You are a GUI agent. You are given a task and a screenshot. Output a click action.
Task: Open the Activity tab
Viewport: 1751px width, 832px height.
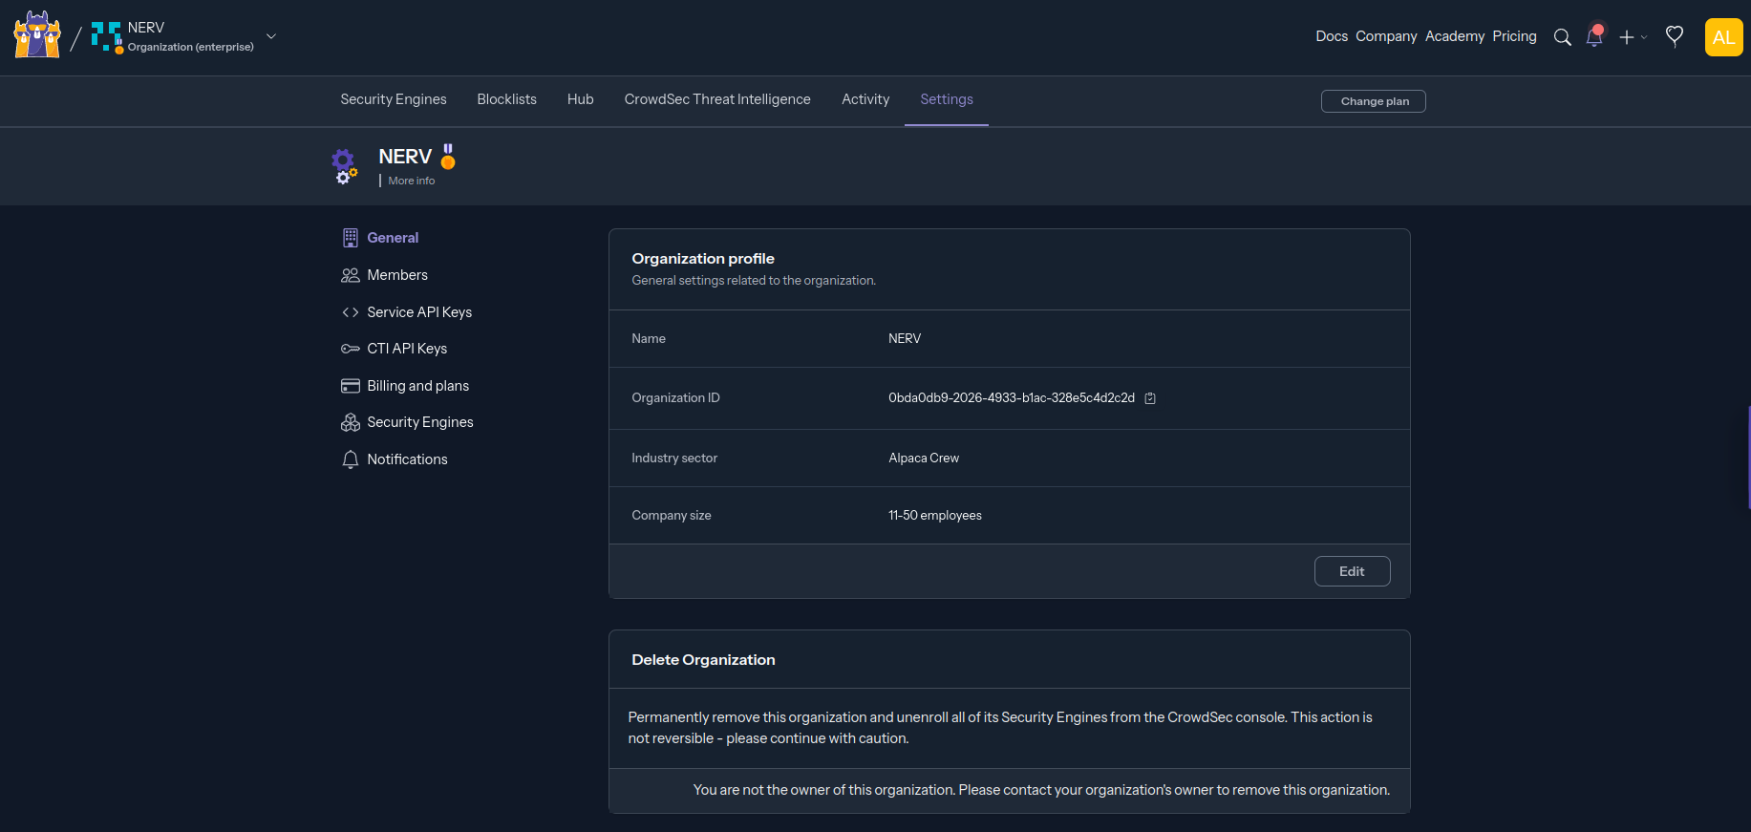tap(865, 99)
